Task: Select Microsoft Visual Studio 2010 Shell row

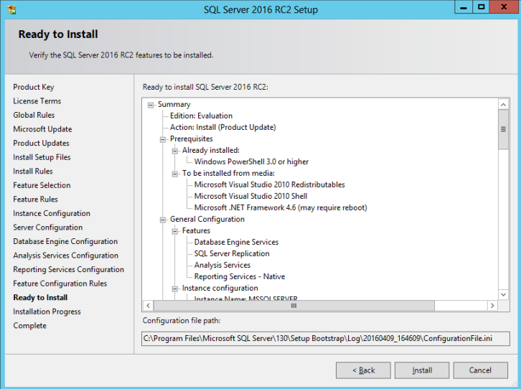Action: (251, 196)
